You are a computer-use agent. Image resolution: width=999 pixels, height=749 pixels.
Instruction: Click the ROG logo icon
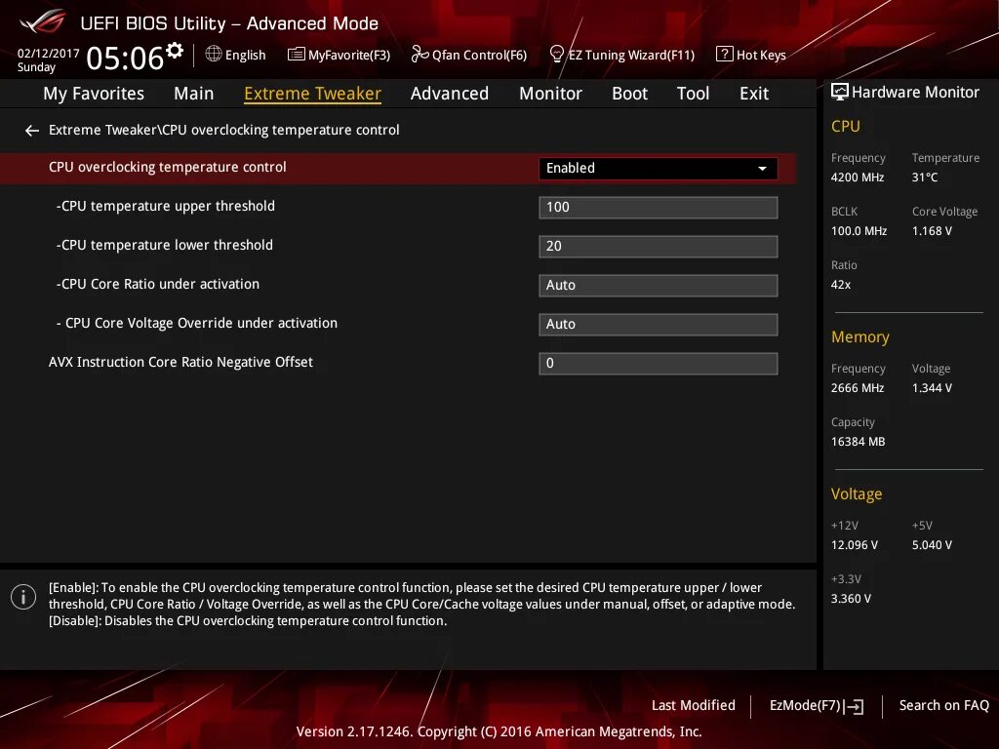pos(43,22)
